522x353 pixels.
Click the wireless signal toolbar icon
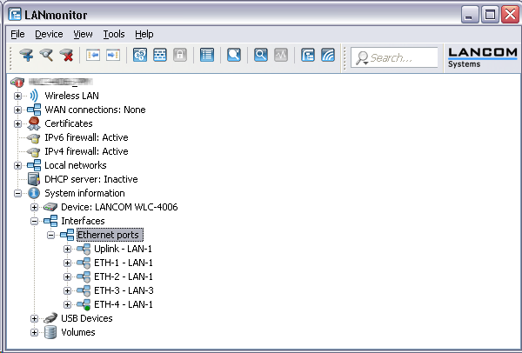pyautogui.click(x=327, y=56)
